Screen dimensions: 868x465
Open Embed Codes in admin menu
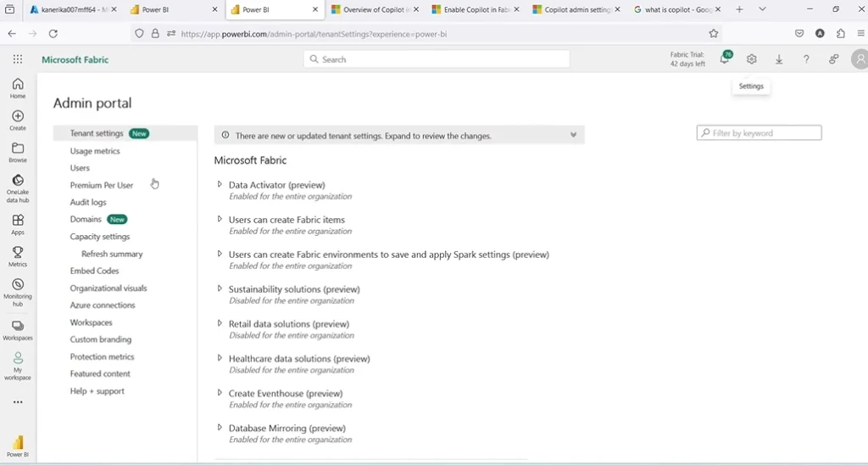(x=94, y=271)
